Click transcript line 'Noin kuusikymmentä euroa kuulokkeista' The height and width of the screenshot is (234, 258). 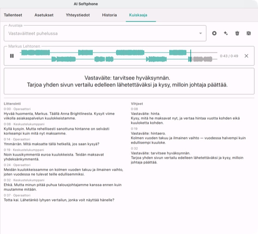pos(54,157)
